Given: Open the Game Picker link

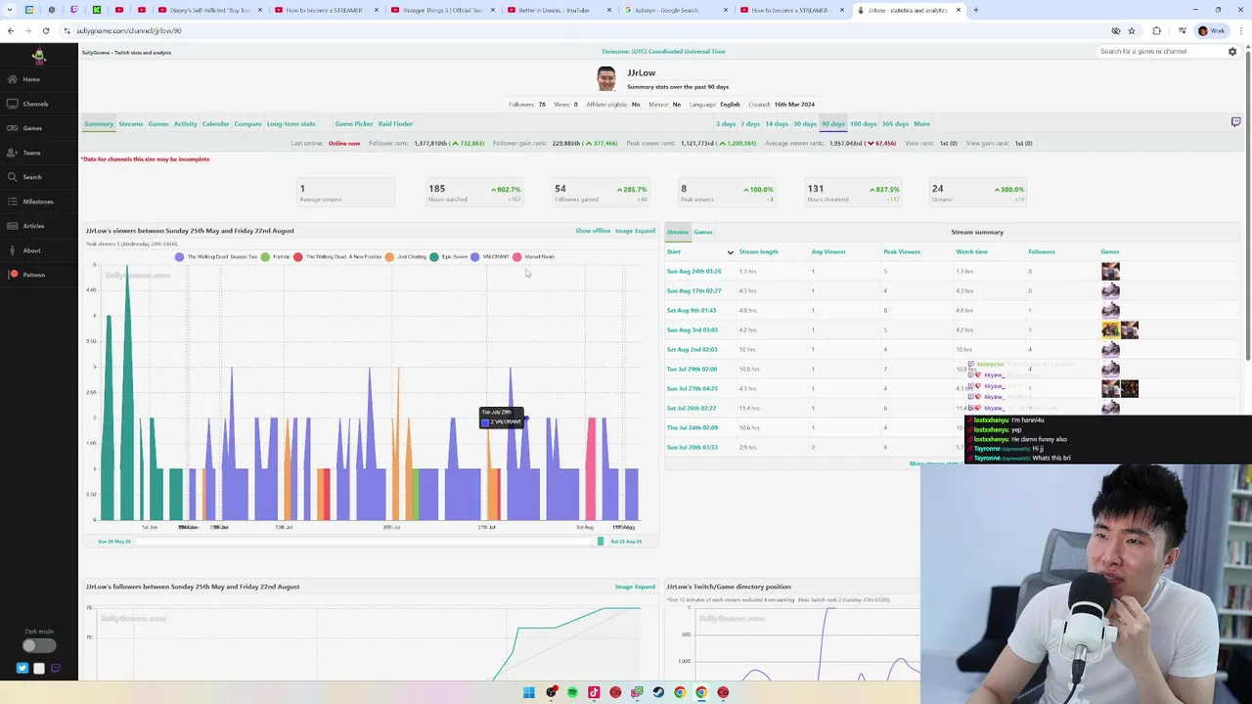Looking at the screenshot, I should point(354,124).
